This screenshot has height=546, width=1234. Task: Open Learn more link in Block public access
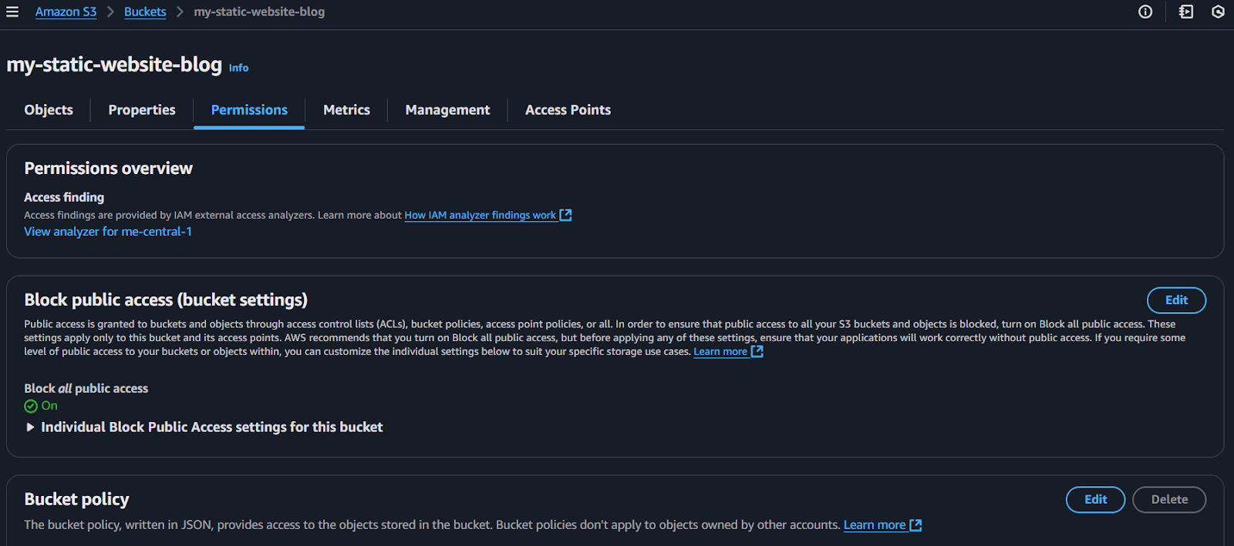click(x=720, y=351)
